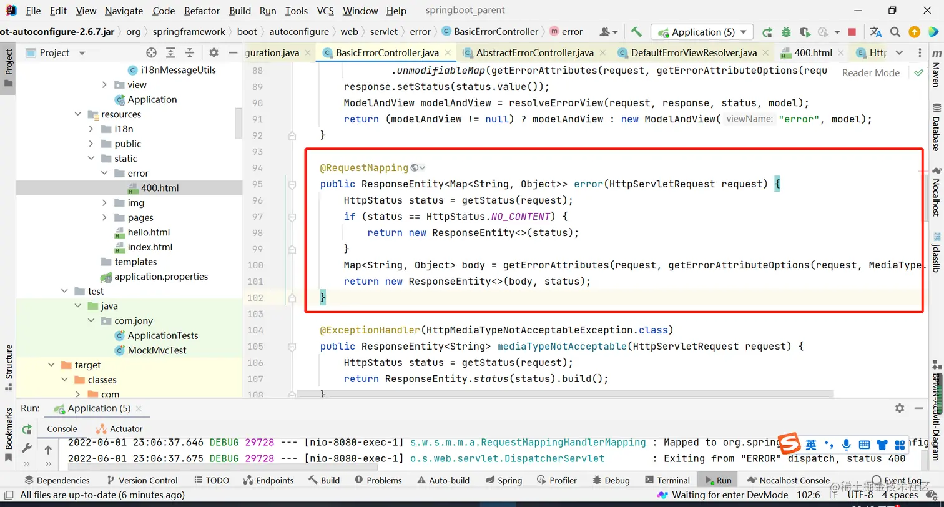Open the Sogou soft keyboard icon
The height and width of the screenshot is (507, 944).
[x=864, y=445]
